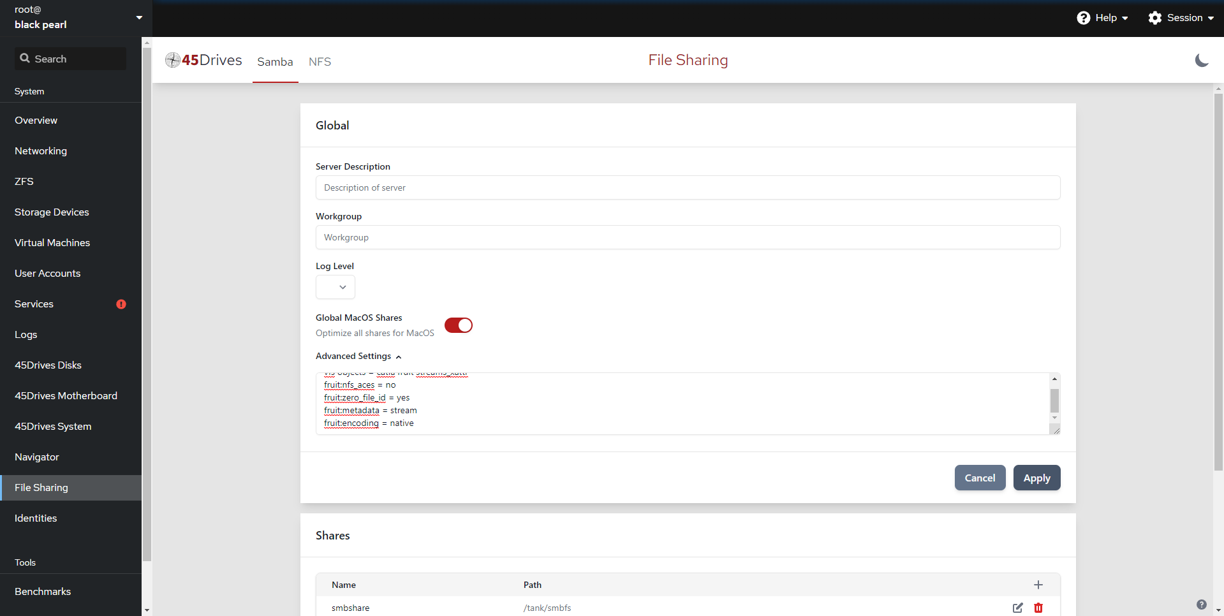This screenshot has width=1224, height=616.
Task: Click the Services alert warning icon
Action: click(121, 304)
